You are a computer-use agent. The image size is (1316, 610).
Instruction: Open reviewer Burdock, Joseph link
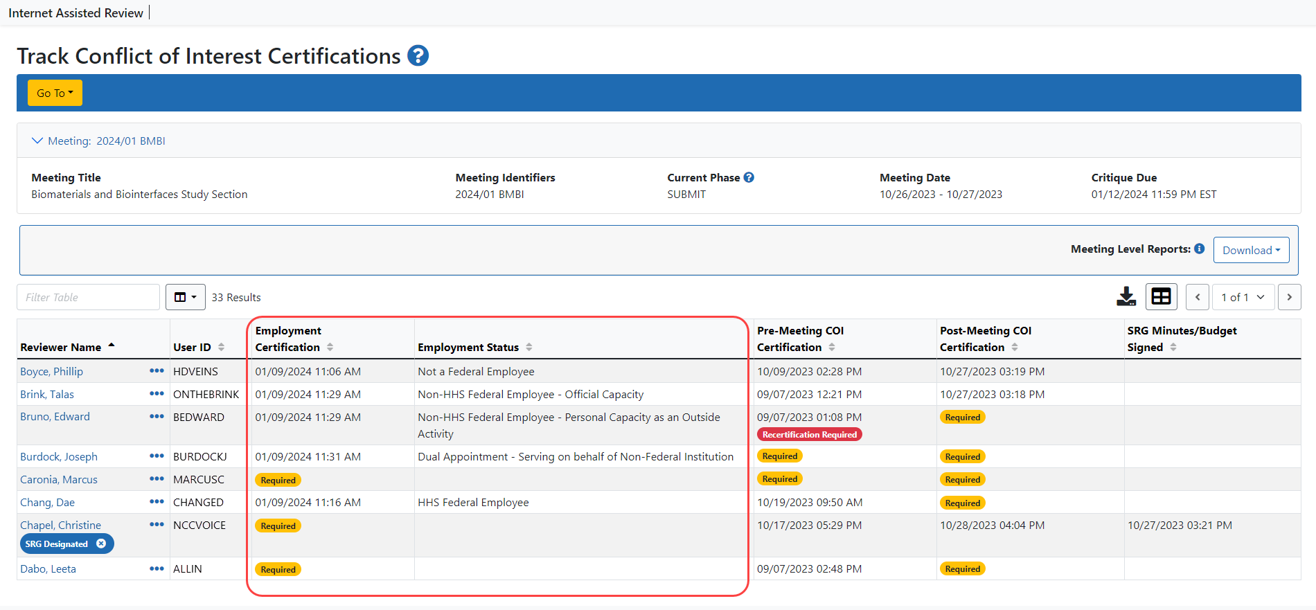pyautogui.click(x=59, y=456)
